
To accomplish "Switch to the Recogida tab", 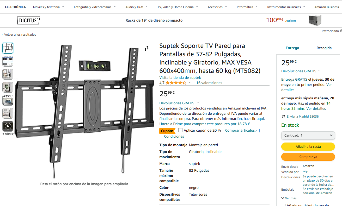I will [324, 48].
